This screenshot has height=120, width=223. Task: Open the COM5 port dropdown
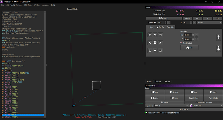coord(172,106)
